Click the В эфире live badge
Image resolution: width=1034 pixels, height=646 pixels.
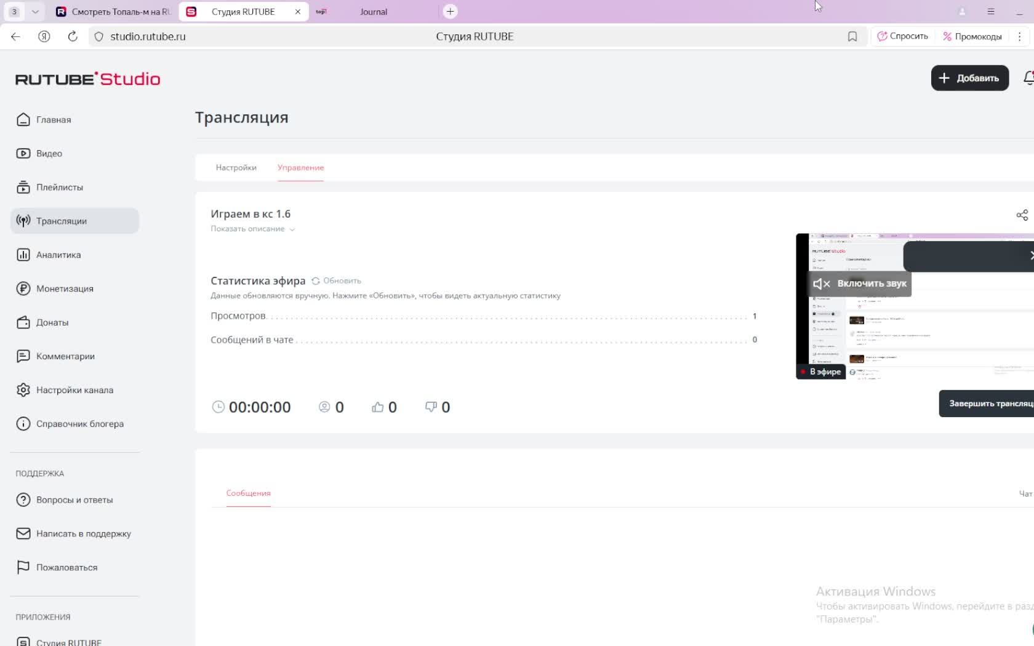tap(821, 372)
